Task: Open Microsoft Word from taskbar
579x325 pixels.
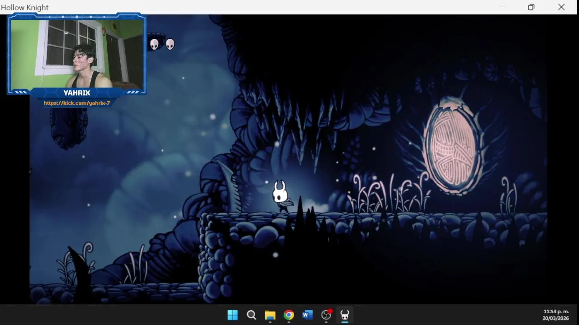Action: point(308,315)
